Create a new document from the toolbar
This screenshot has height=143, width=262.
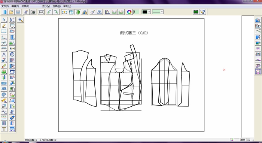[x=4, y=12]
